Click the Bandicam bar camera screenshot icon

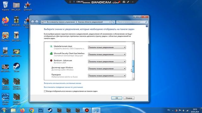pos(124,2)
